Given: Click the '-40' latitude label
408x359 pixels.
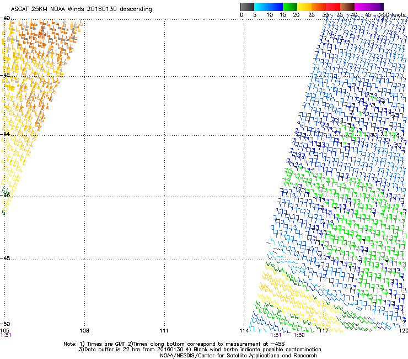Looking at the screenshot, I should [5, 18].
